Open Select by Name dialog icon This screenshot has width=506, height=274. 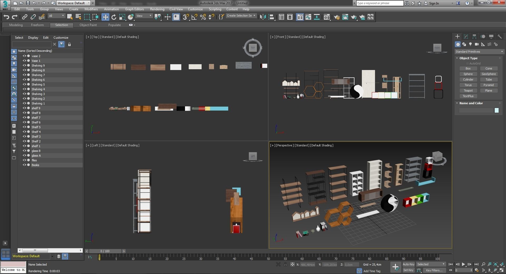(78, 17)
